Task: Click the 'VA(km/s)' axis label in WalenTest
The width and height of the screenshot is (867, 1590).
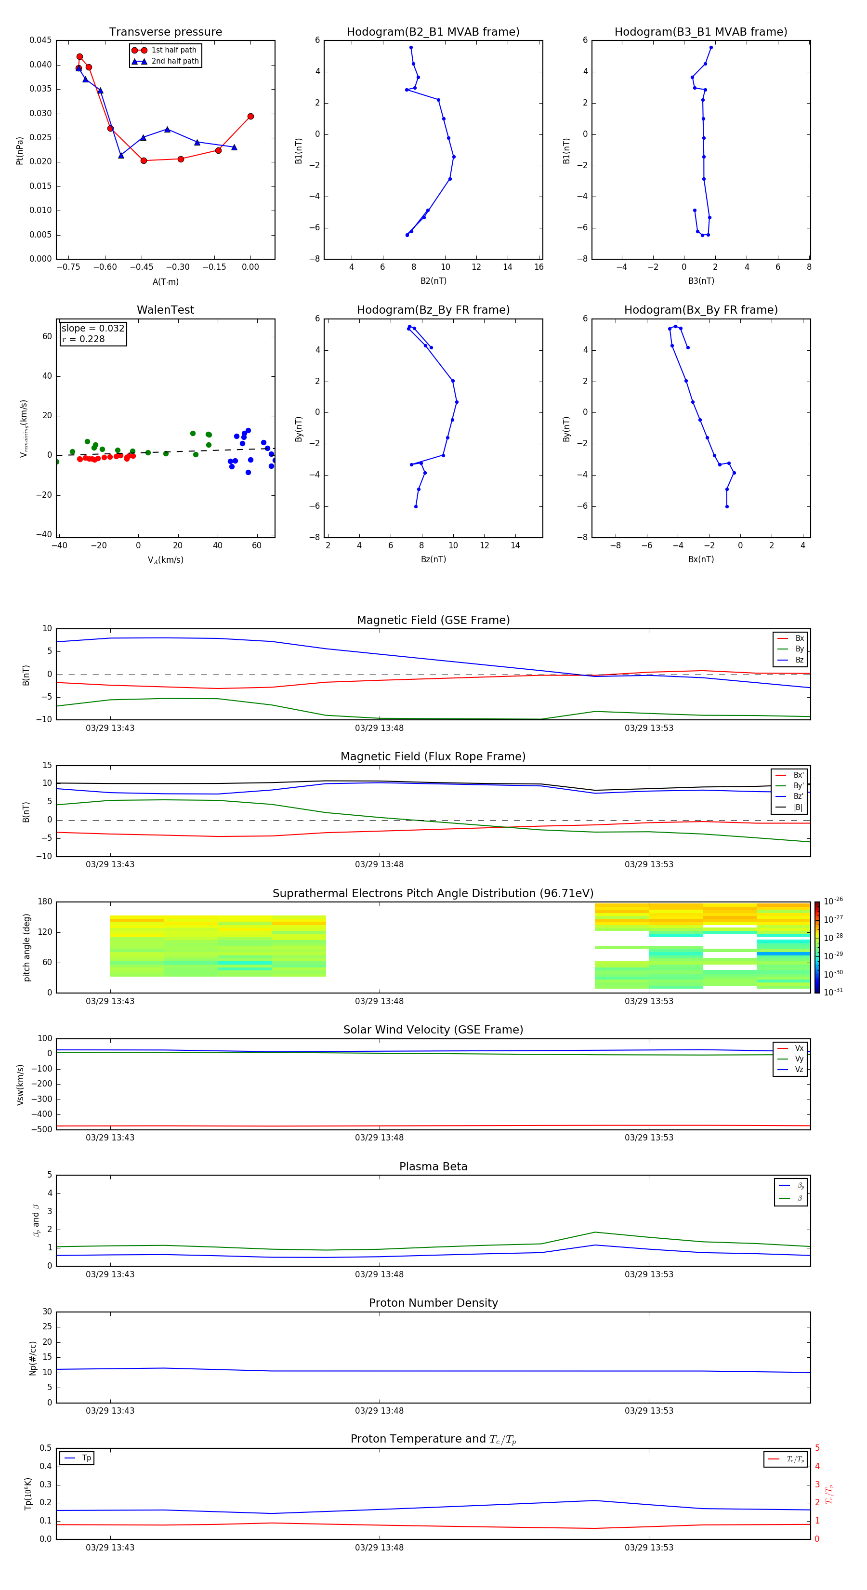Action: (165, 560)
